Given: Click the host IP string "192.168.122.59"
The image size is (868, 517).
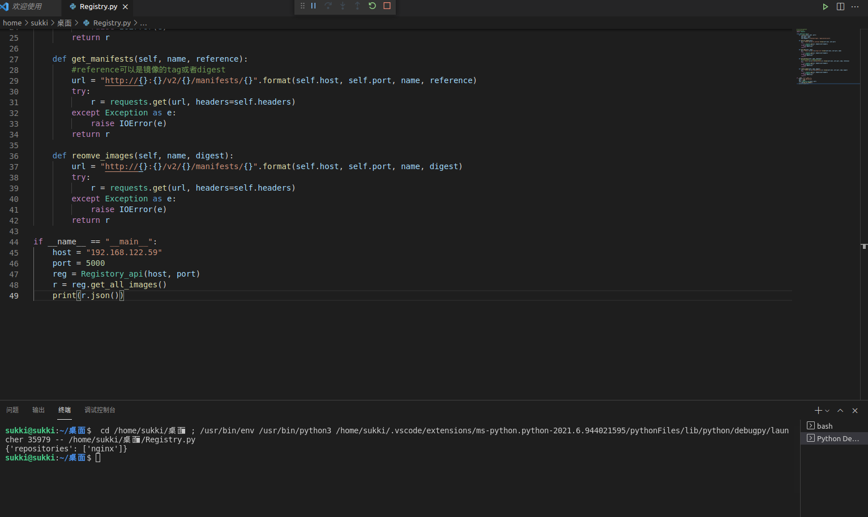Looking at the screenshot, I should pos(124,252).
